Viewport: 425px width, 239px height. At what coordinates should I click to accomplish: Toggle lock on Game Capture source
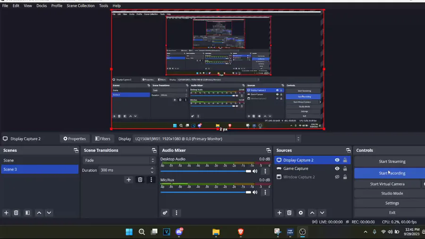click(345, 169)
